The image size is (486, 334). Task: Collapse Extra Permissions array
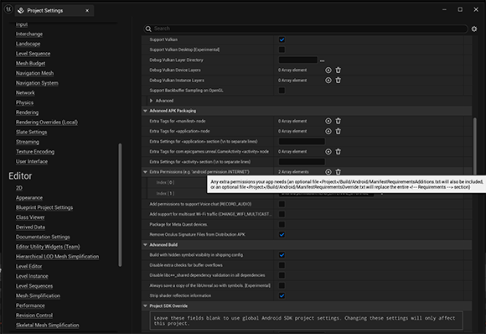coord(145,172)
